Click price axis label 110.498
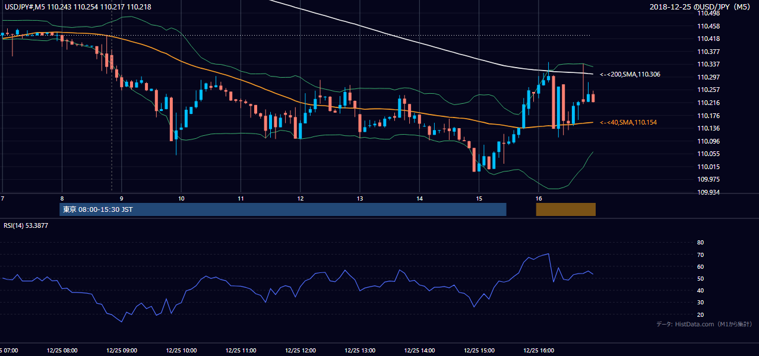The width and height of the screenshot is (759, 356). point(709,13)
